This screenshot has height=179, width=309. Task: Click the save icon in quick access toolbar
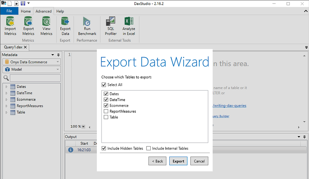click(x=23, y=3)
